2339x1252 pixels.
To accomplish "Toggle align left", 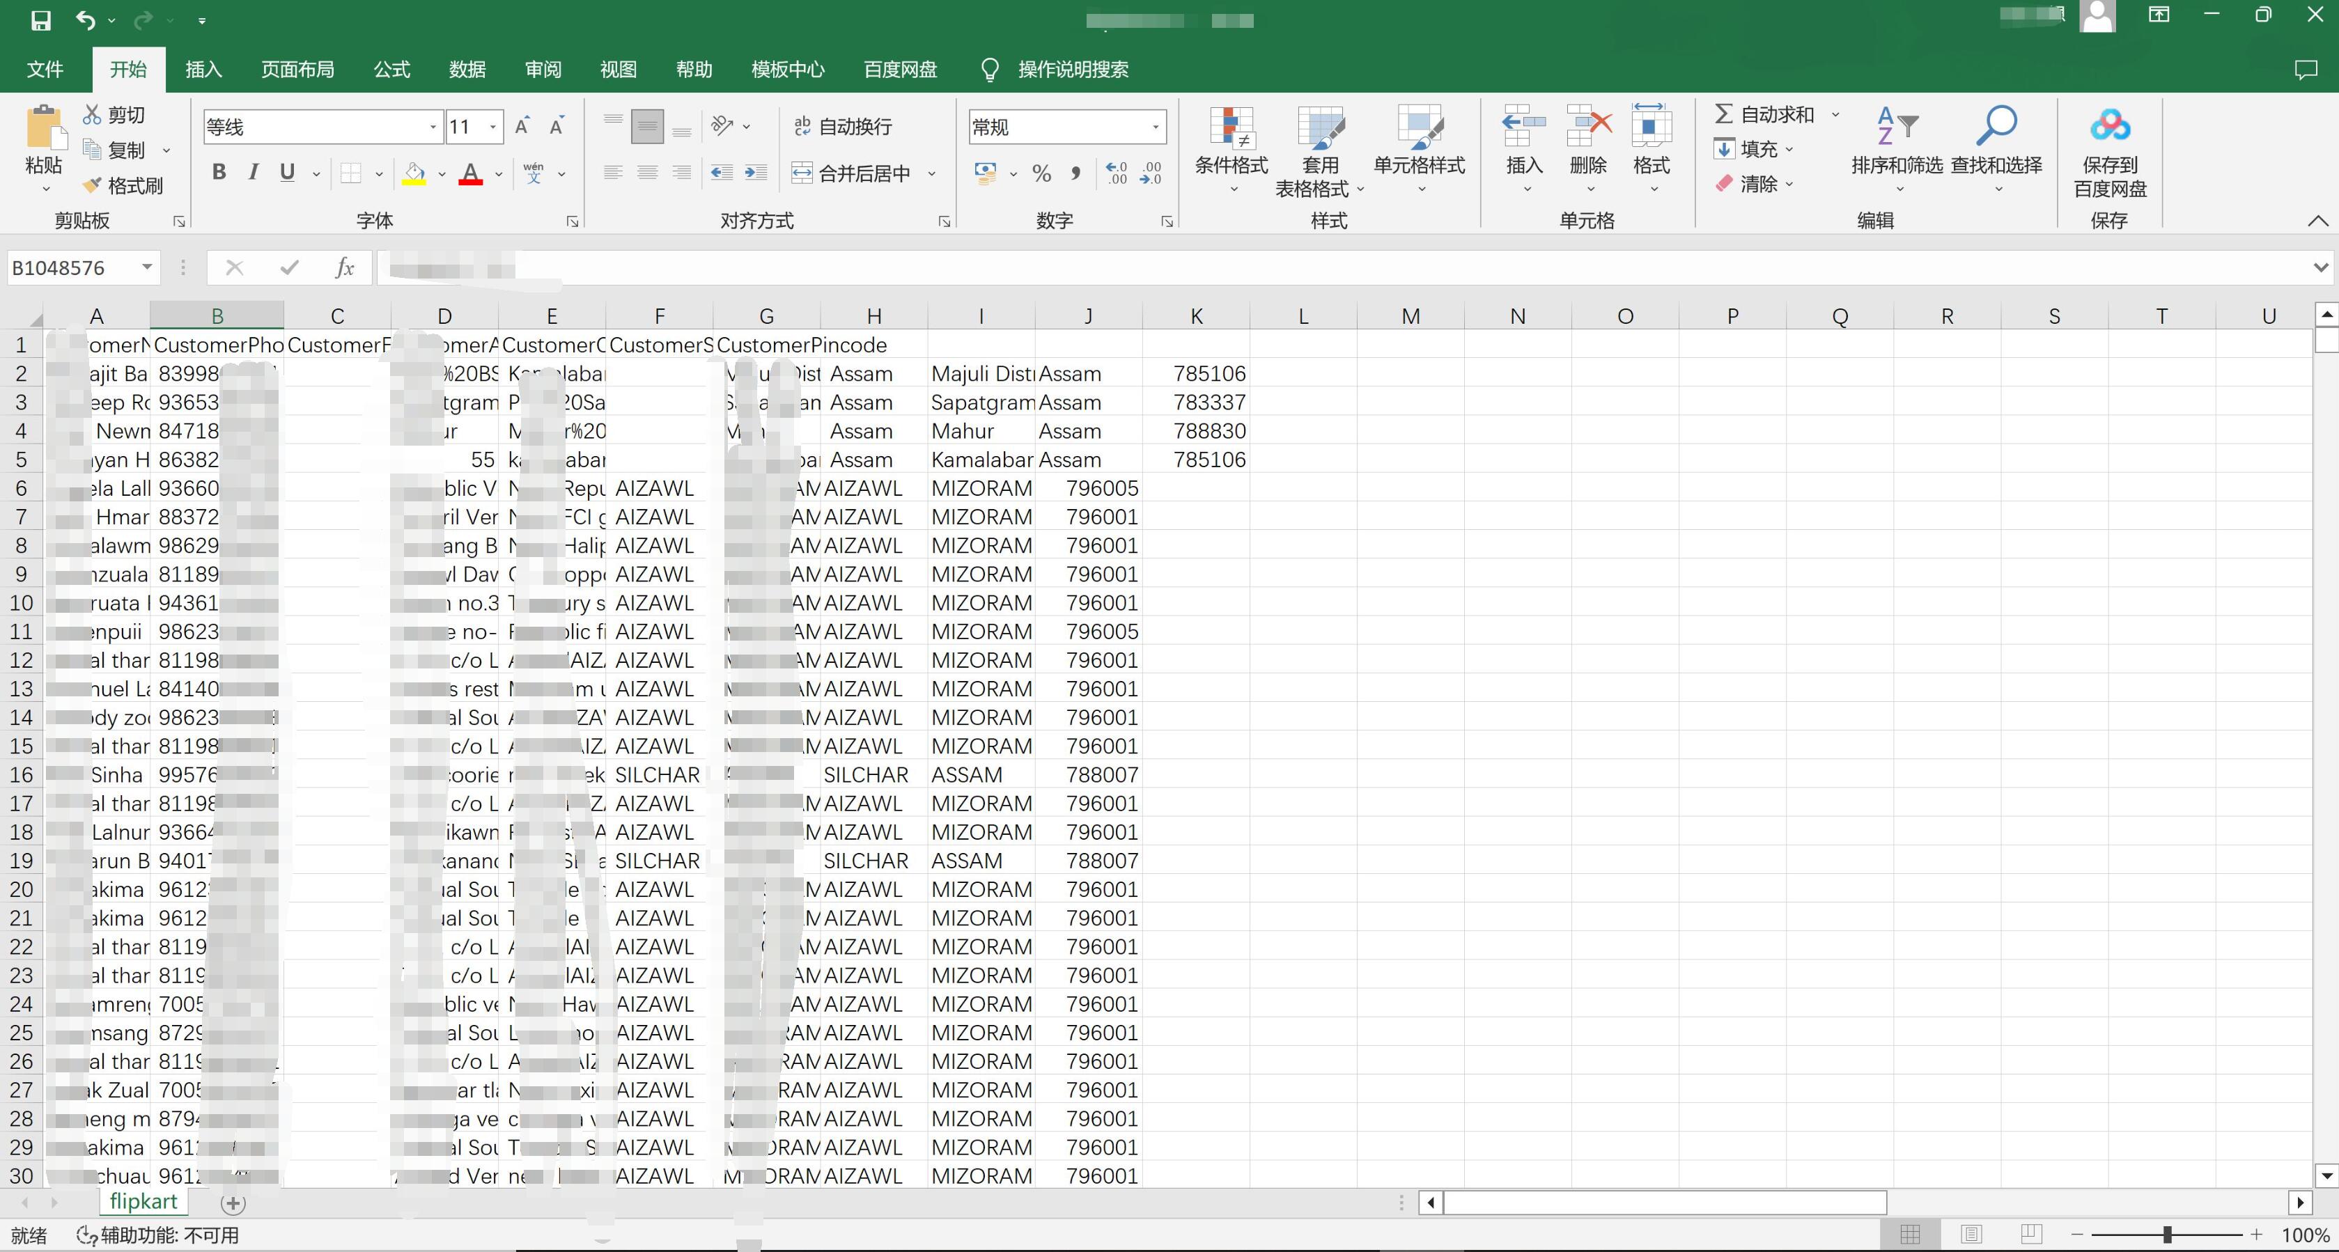I will tap(613, 173).
